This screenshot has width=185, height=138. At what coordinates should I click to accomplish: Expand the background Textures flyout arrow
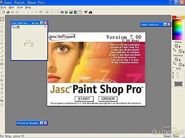pos(184,65)
